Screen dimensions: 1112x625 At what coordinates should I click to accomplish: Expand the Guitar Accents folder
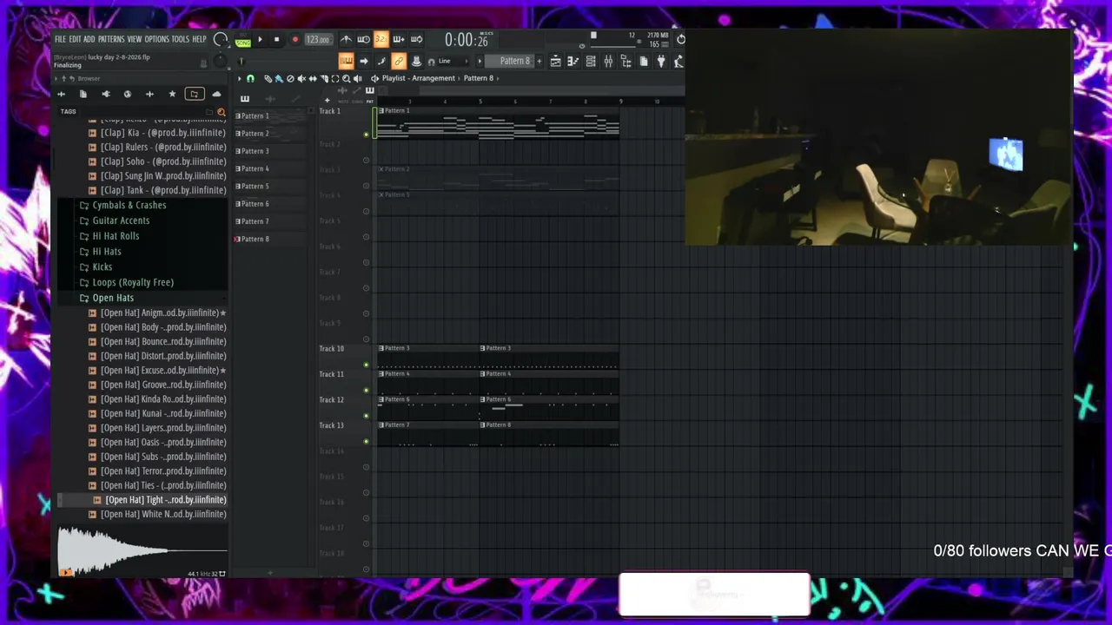click(121, 220)
